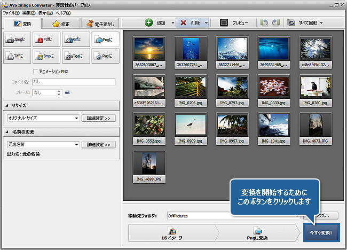347x250 pixels.
Task: Collapse the 名前の変更 section
Action: point(7,131)
